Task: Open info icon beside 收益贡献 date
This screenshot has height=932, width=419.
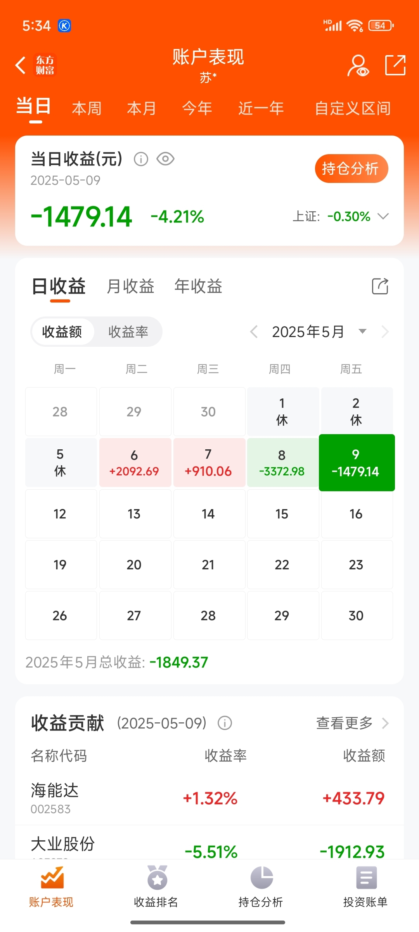Action: click(225, 723)
